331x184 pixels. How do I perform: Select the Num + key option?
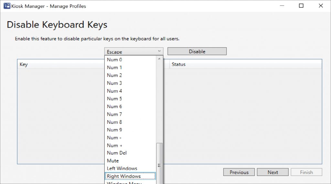(115, 145)
